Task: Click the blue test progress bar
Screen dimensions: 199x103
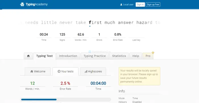Action: [39, 100]
